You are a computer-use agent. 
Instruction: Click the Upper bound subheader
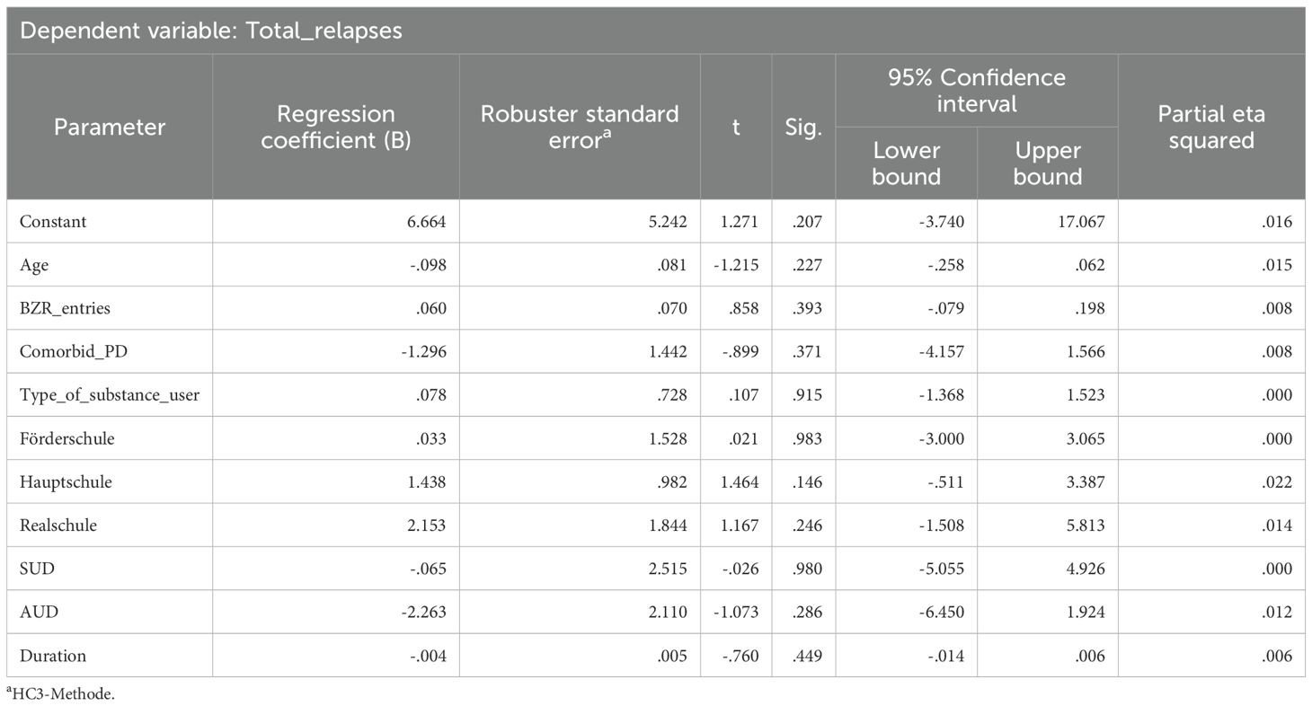[x=1047, y=163]
